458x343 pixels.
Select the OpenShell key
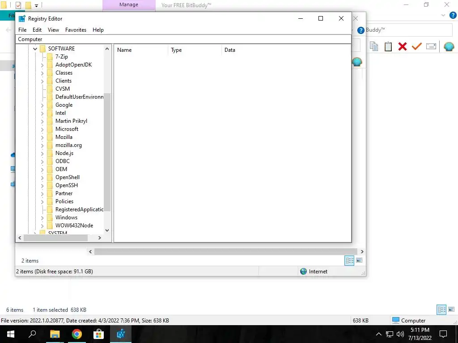tap(68, 177)
